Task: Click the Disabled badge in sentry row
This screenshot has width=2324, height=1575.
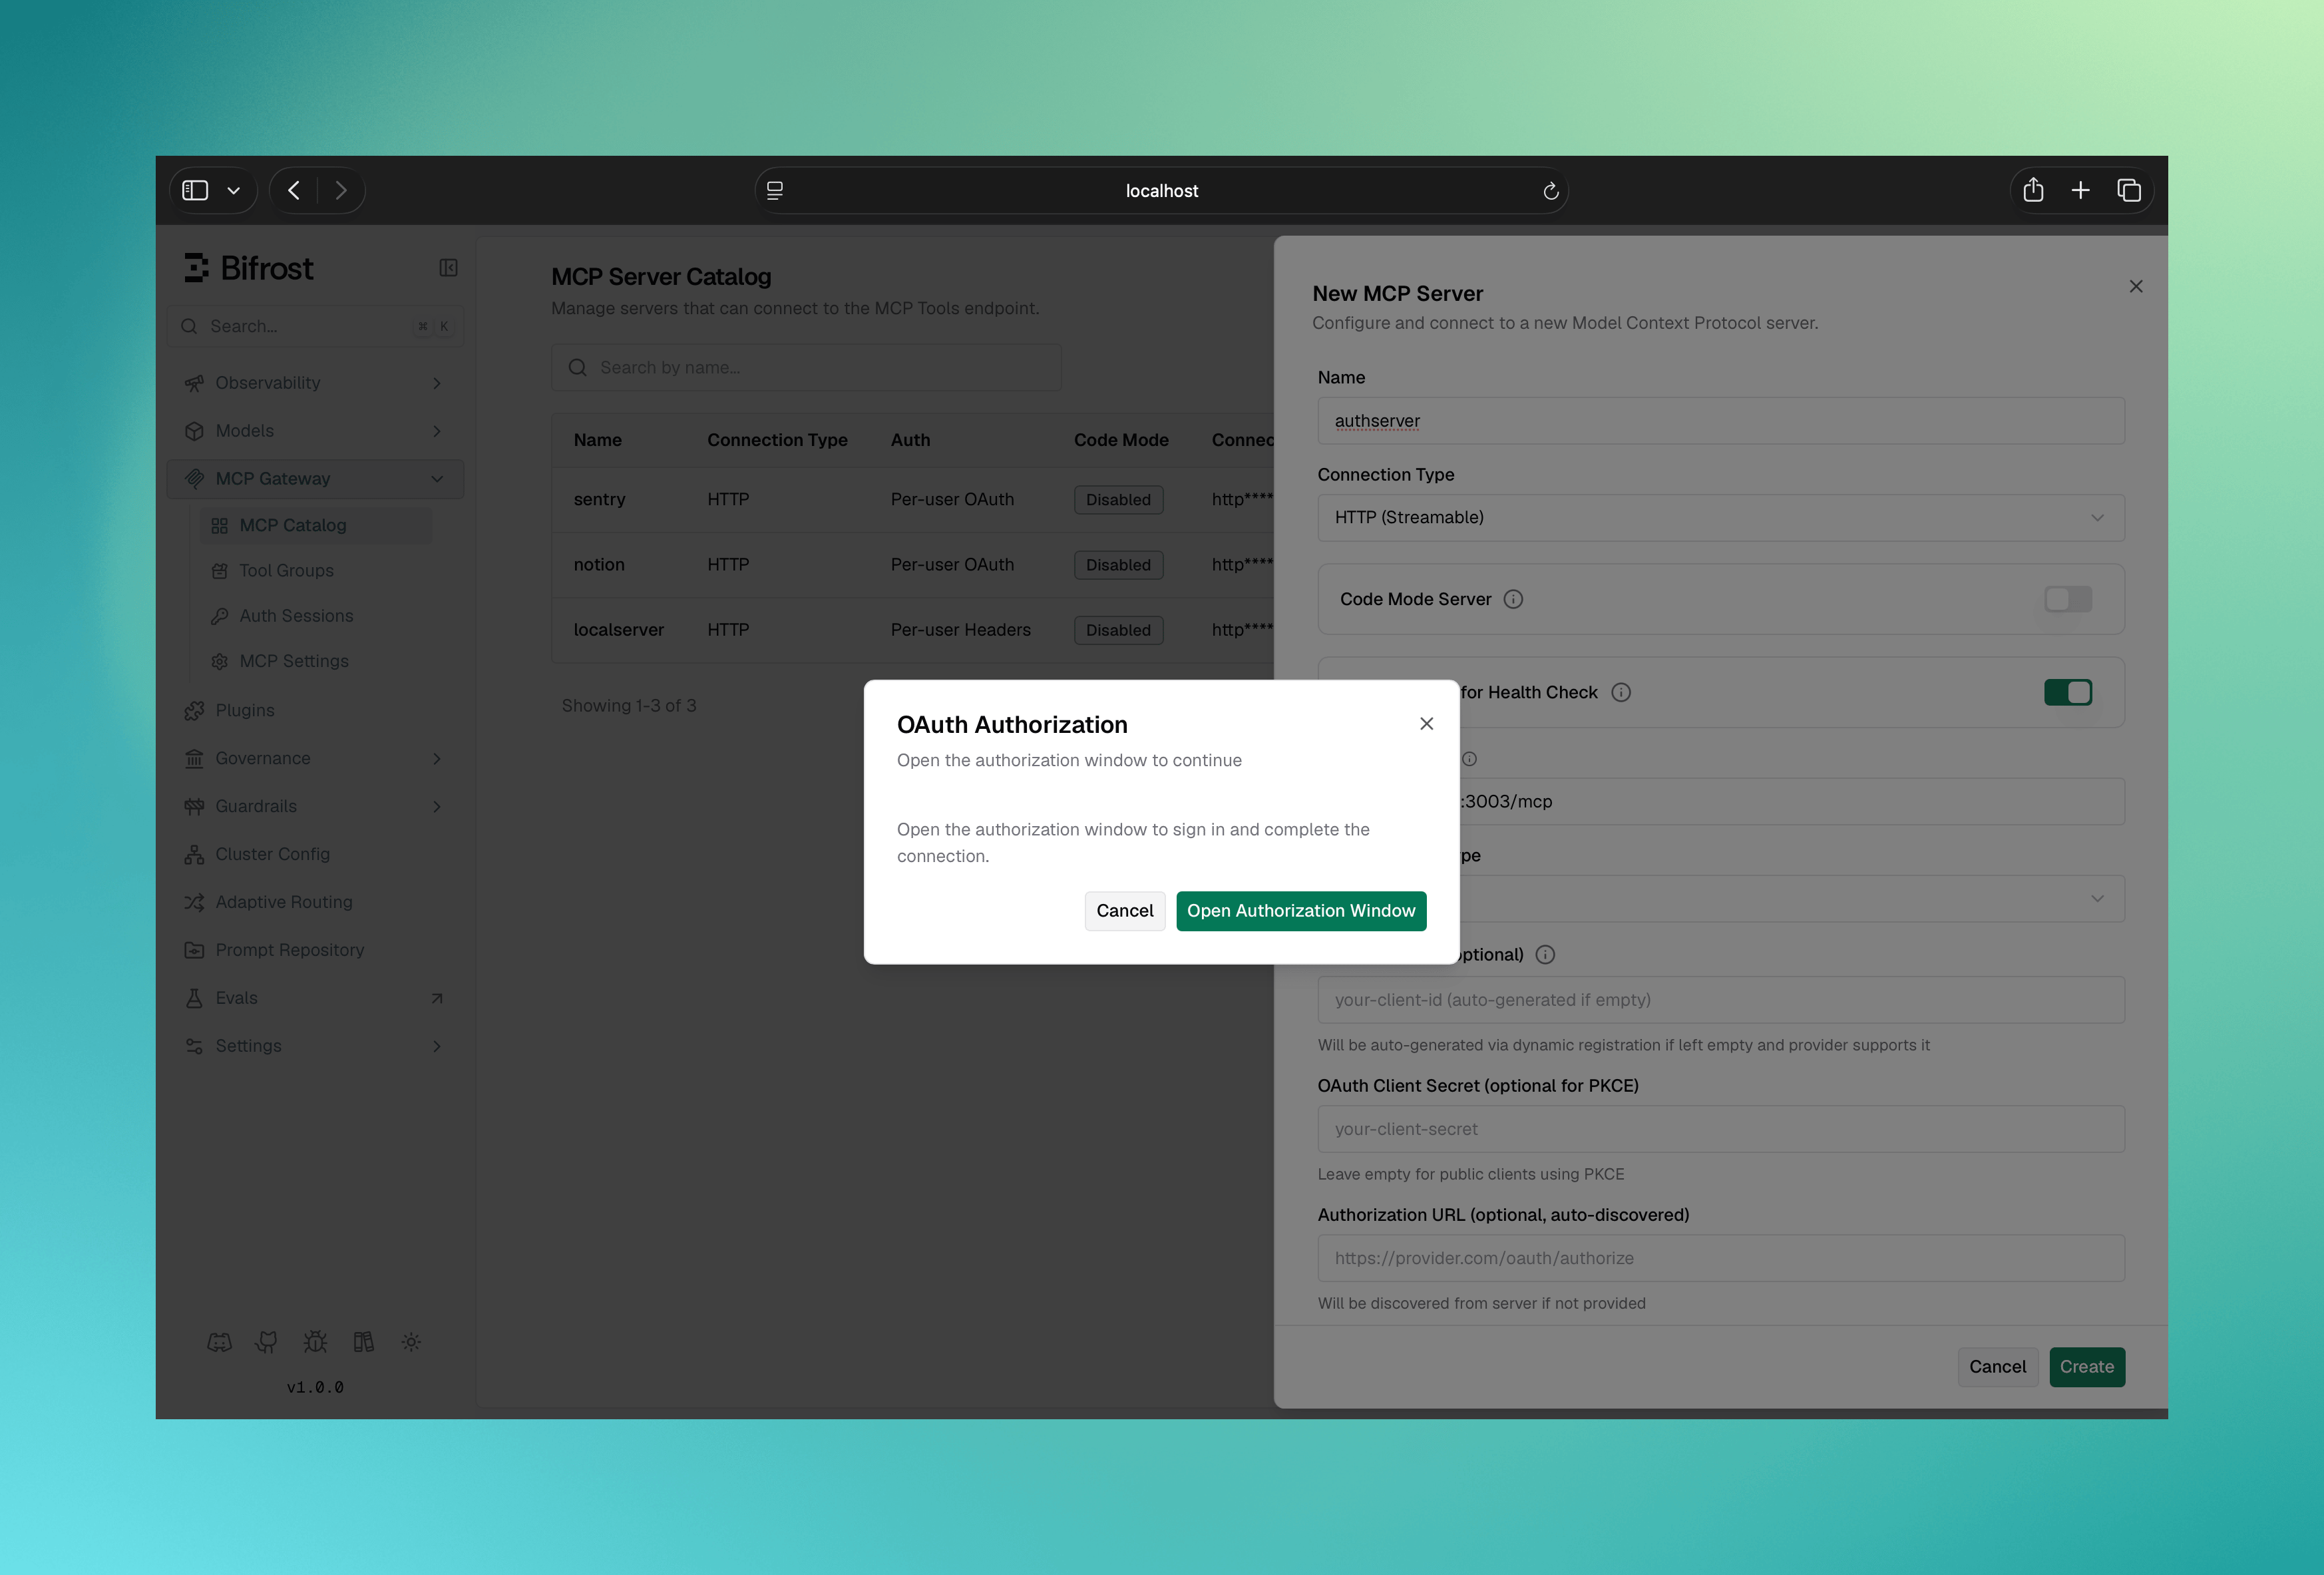Action: click(1118, 500)
